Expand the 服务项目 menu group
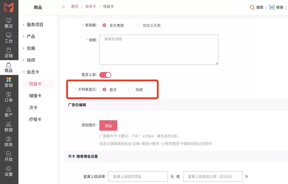Viewport: 288px width, 184px height. [x=35, y=24]
